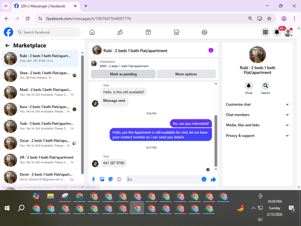This screenshot has height=226, width=301.
Task: Open Windows taskbar search
Action: click(x=21, y=208)
